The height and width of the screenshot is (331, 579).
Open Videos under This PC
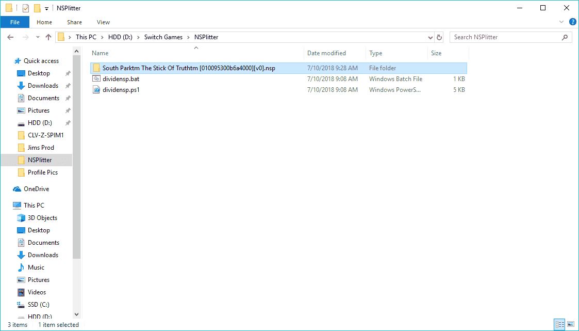(x=37, y=292)
